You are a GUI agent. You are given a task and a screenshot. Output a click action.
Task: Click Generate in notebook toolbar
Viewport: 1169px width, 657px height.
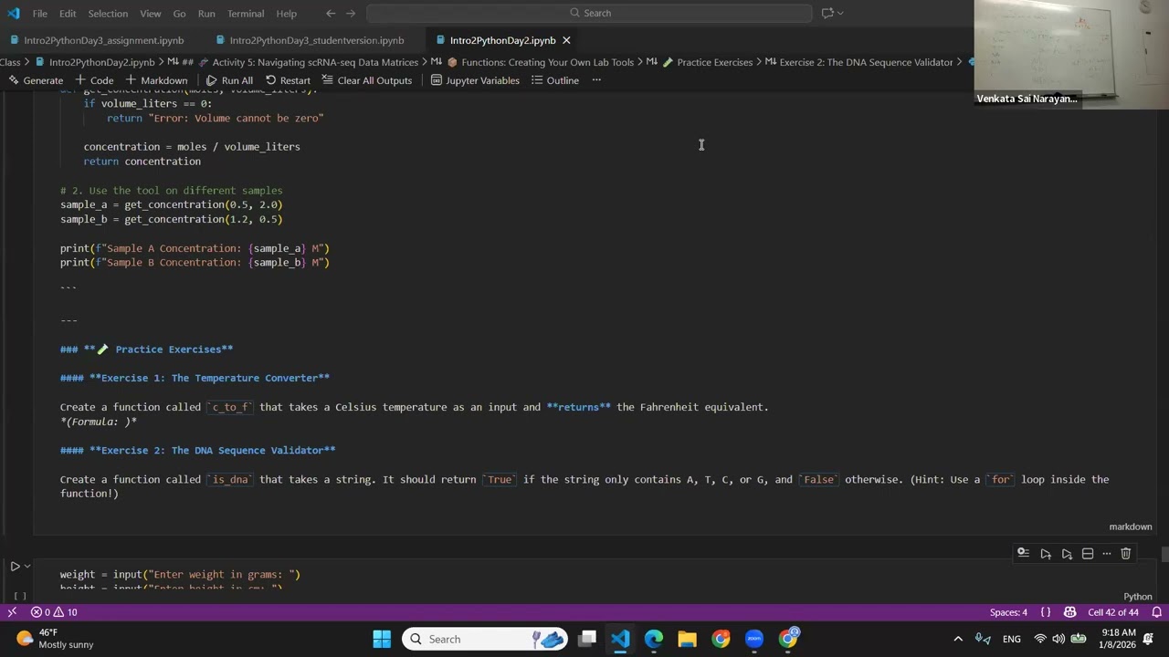click(37, 80)
